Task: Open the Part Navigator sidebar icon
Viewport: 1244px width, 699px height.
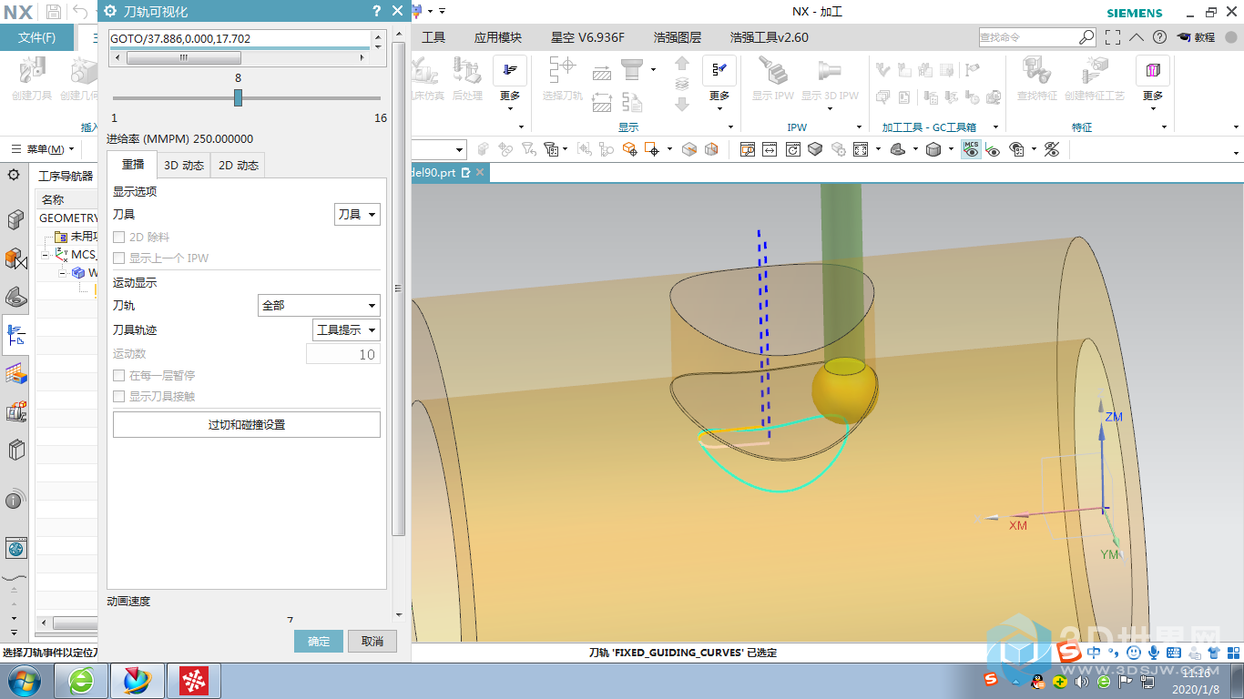Action: click(15, 297)
